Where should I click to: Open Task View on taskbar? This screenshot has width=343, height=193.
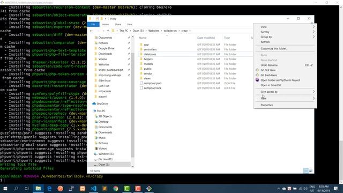(x=27, y=188)
